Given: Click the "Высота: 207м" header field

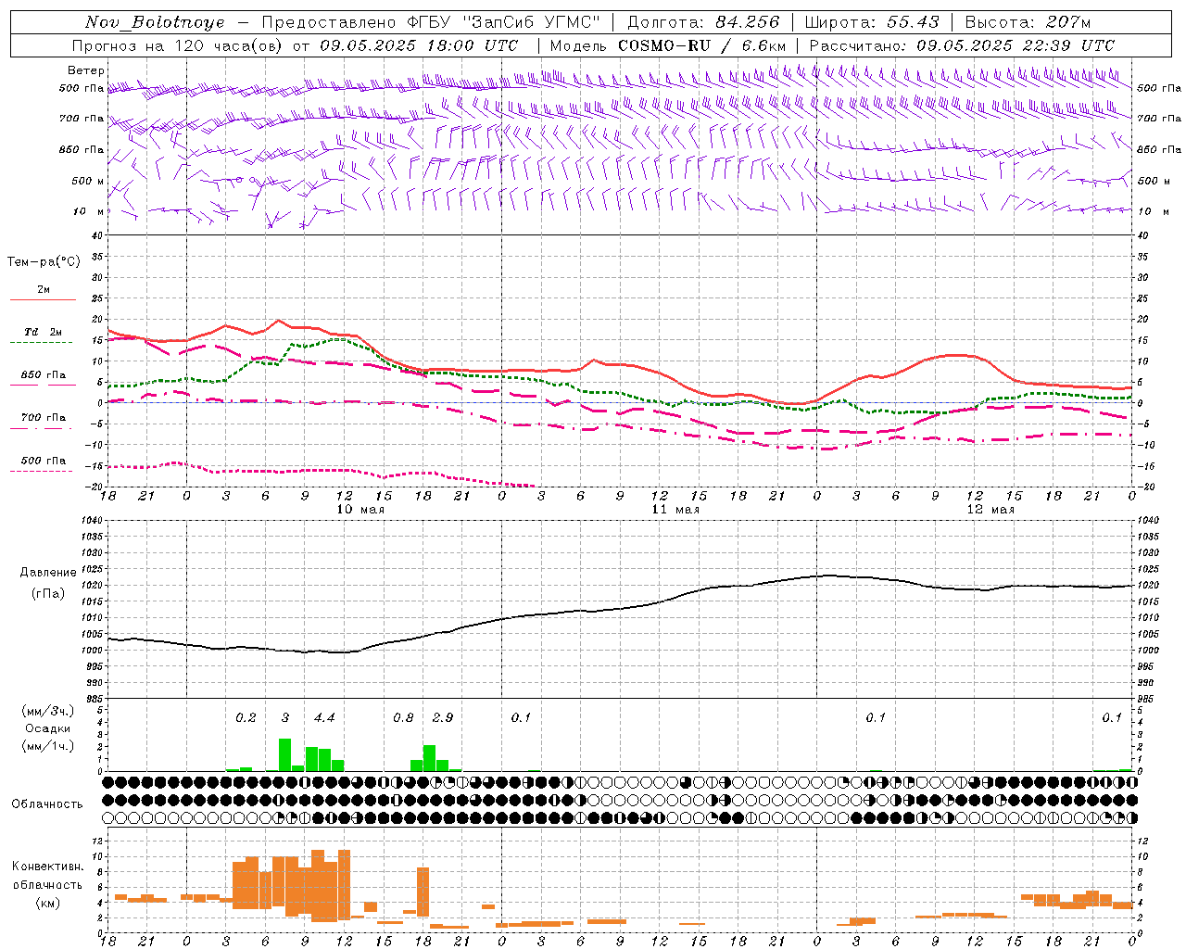Looking at the screenshot, I should 1028,22.
